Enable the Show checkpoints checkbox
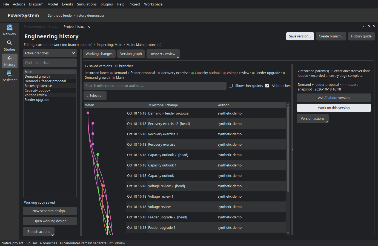Screen dimensions: 378x246 click(x=231, y=86)
